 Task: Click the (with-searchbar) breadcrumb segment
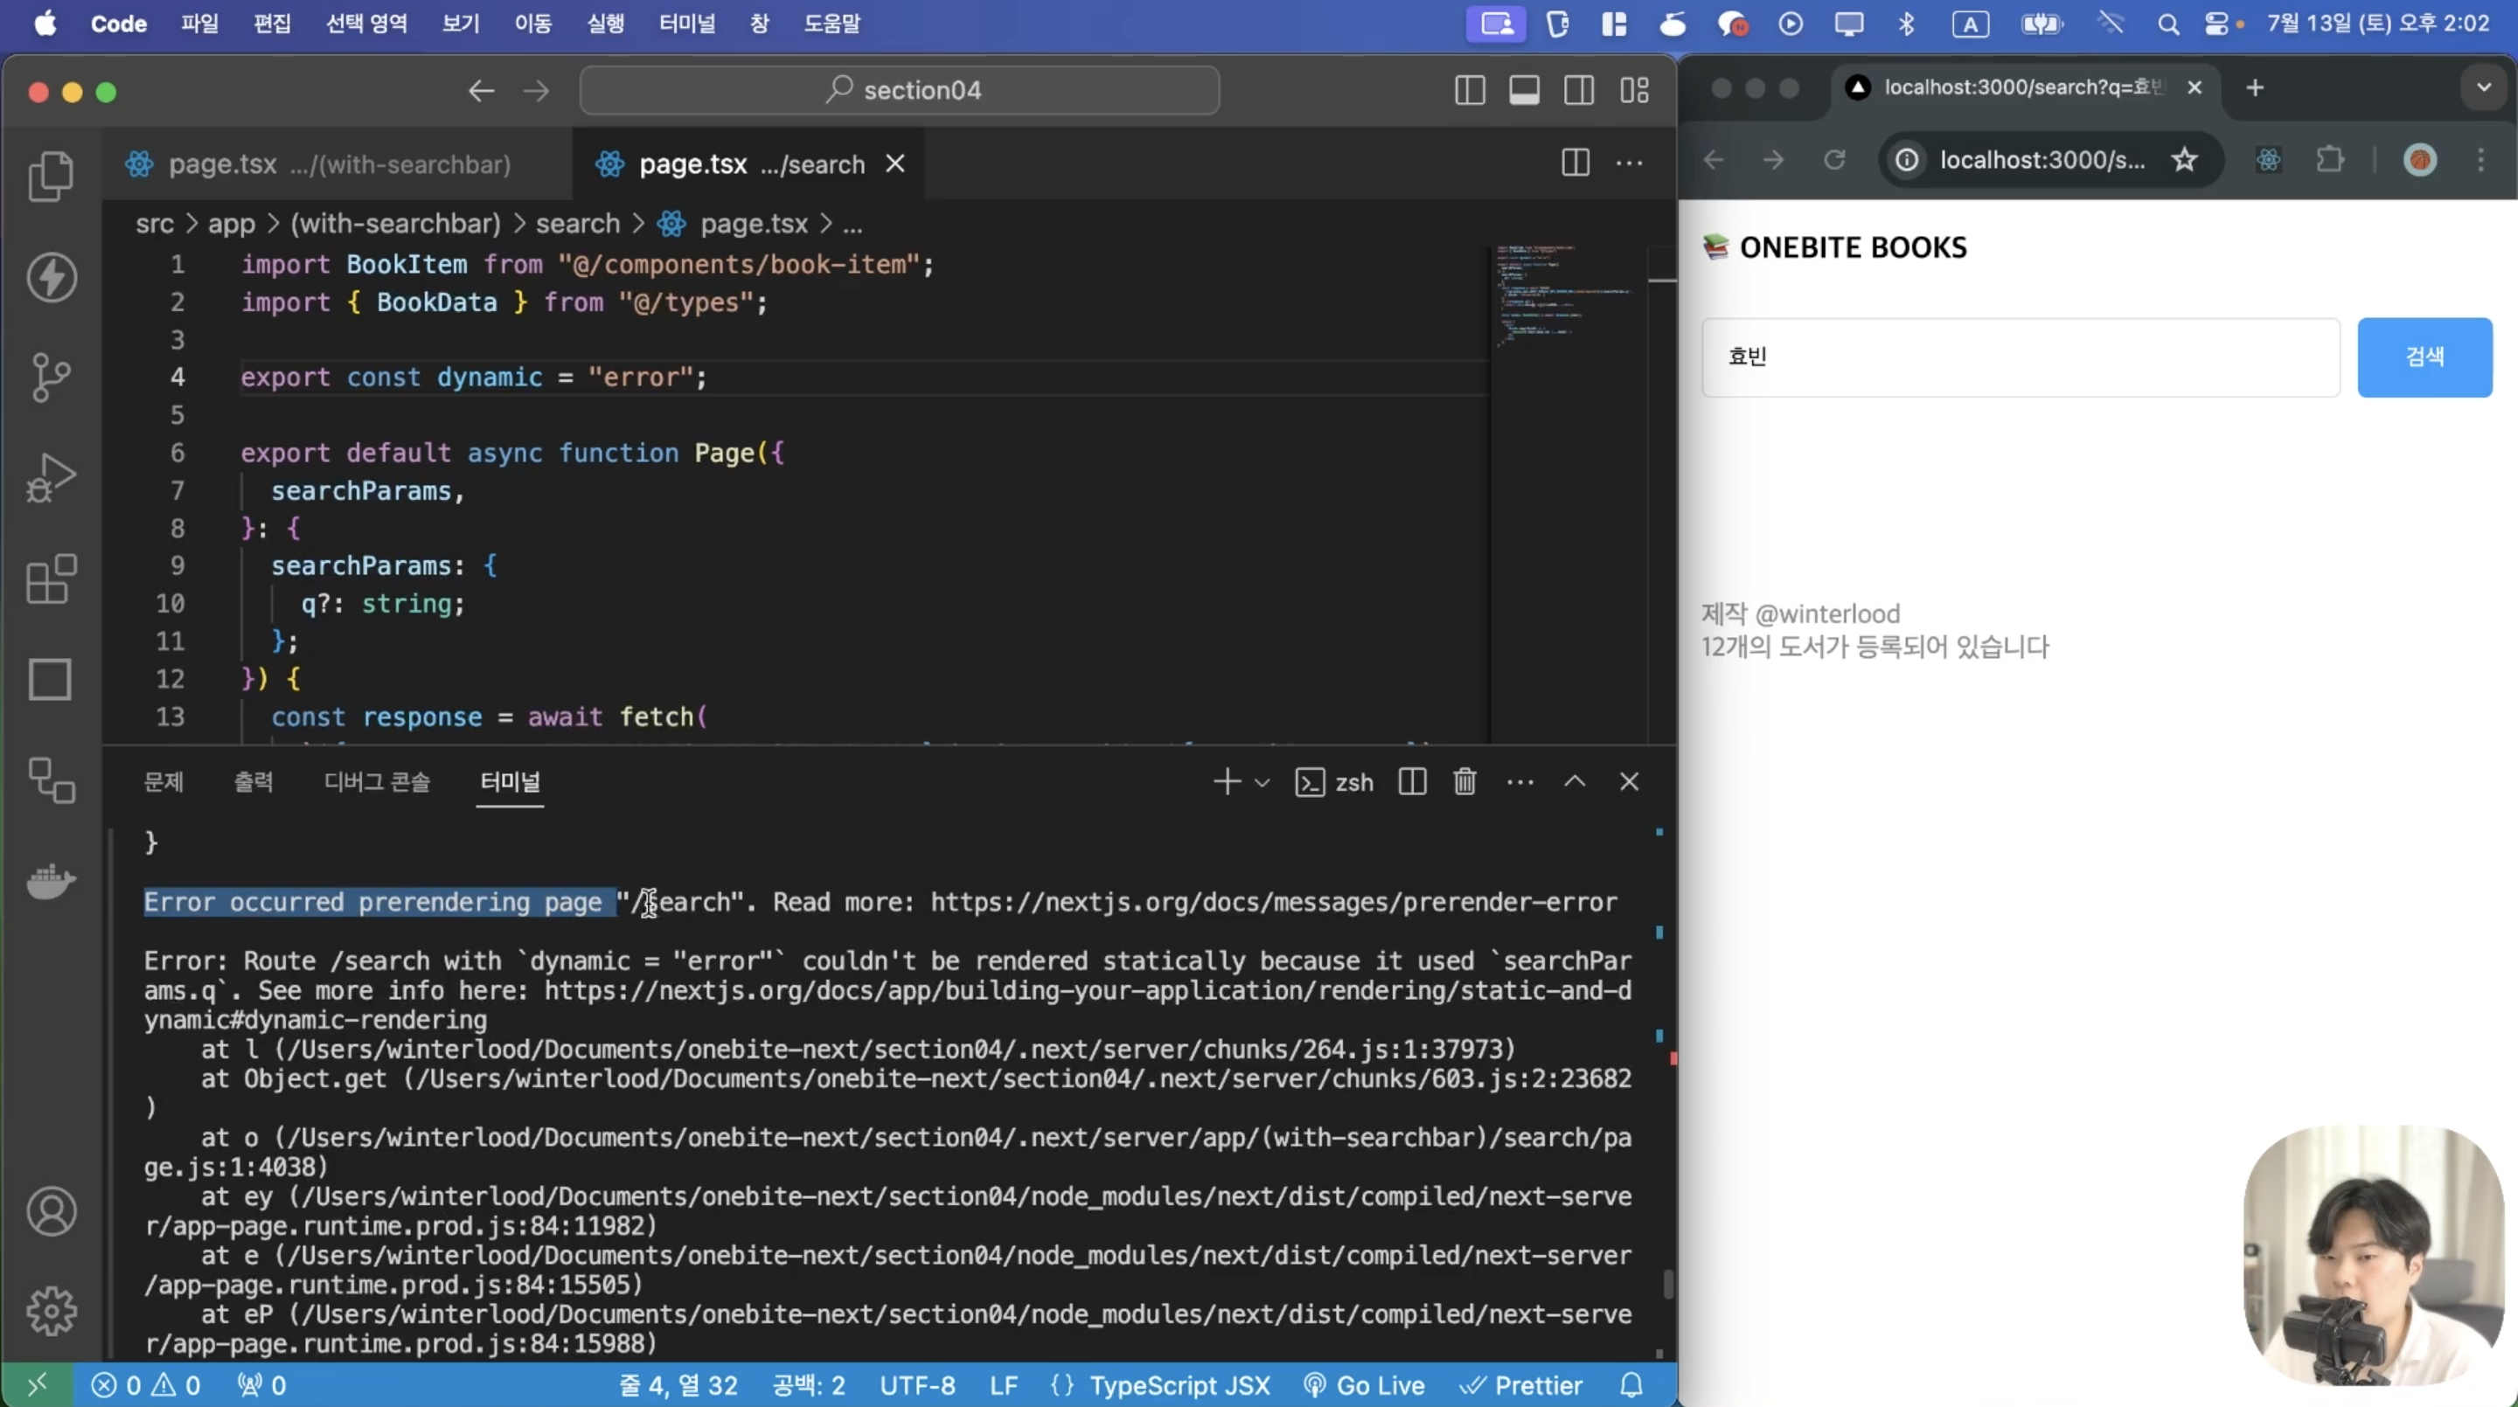(395, 224)
